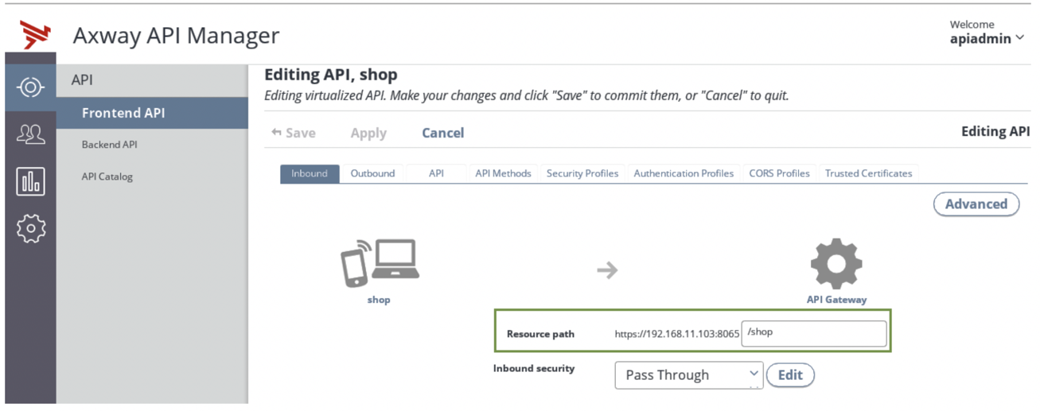
Task: Click the shop client devices icon
Action: click(380, 263)
